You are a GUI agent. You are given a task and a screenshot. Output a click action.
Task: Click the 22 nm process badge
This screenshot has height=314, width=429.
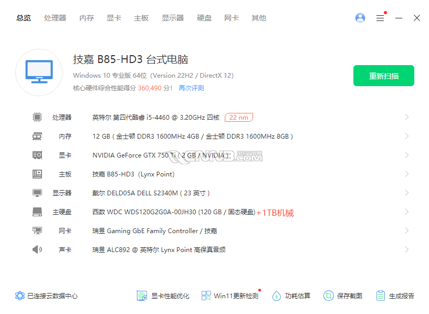click(x=239, y=117)
